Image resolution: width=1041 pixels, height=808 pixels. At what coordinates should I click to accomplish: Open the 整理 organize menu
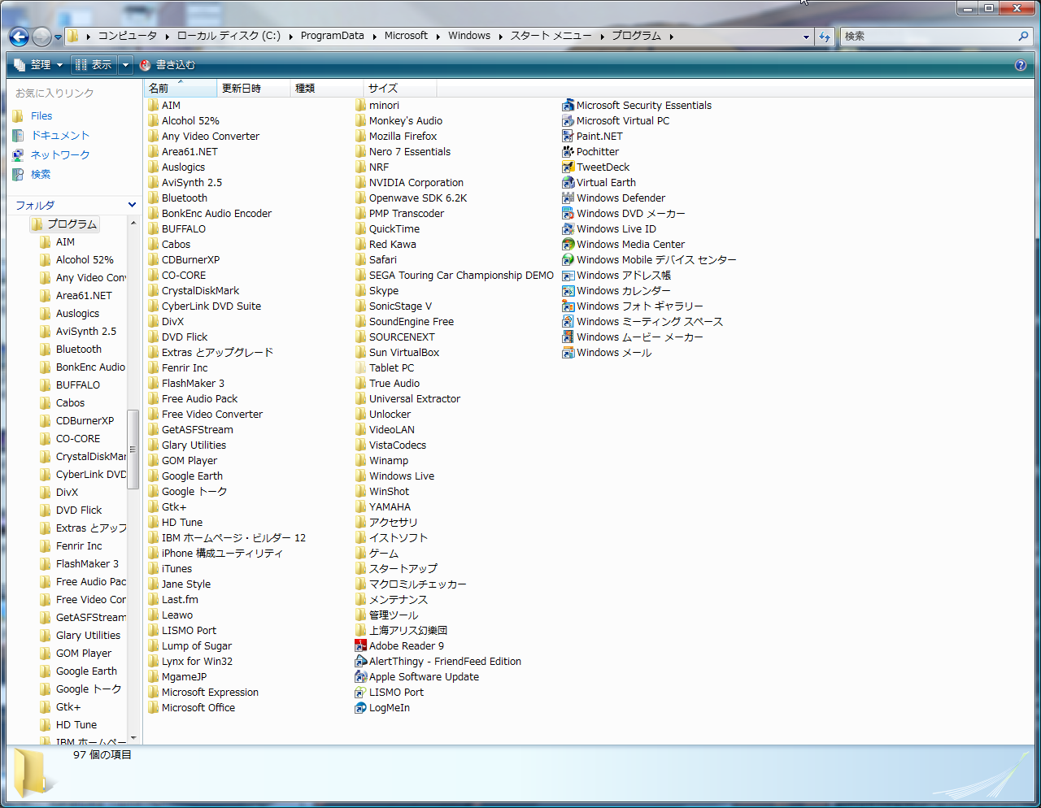(38, 65)
